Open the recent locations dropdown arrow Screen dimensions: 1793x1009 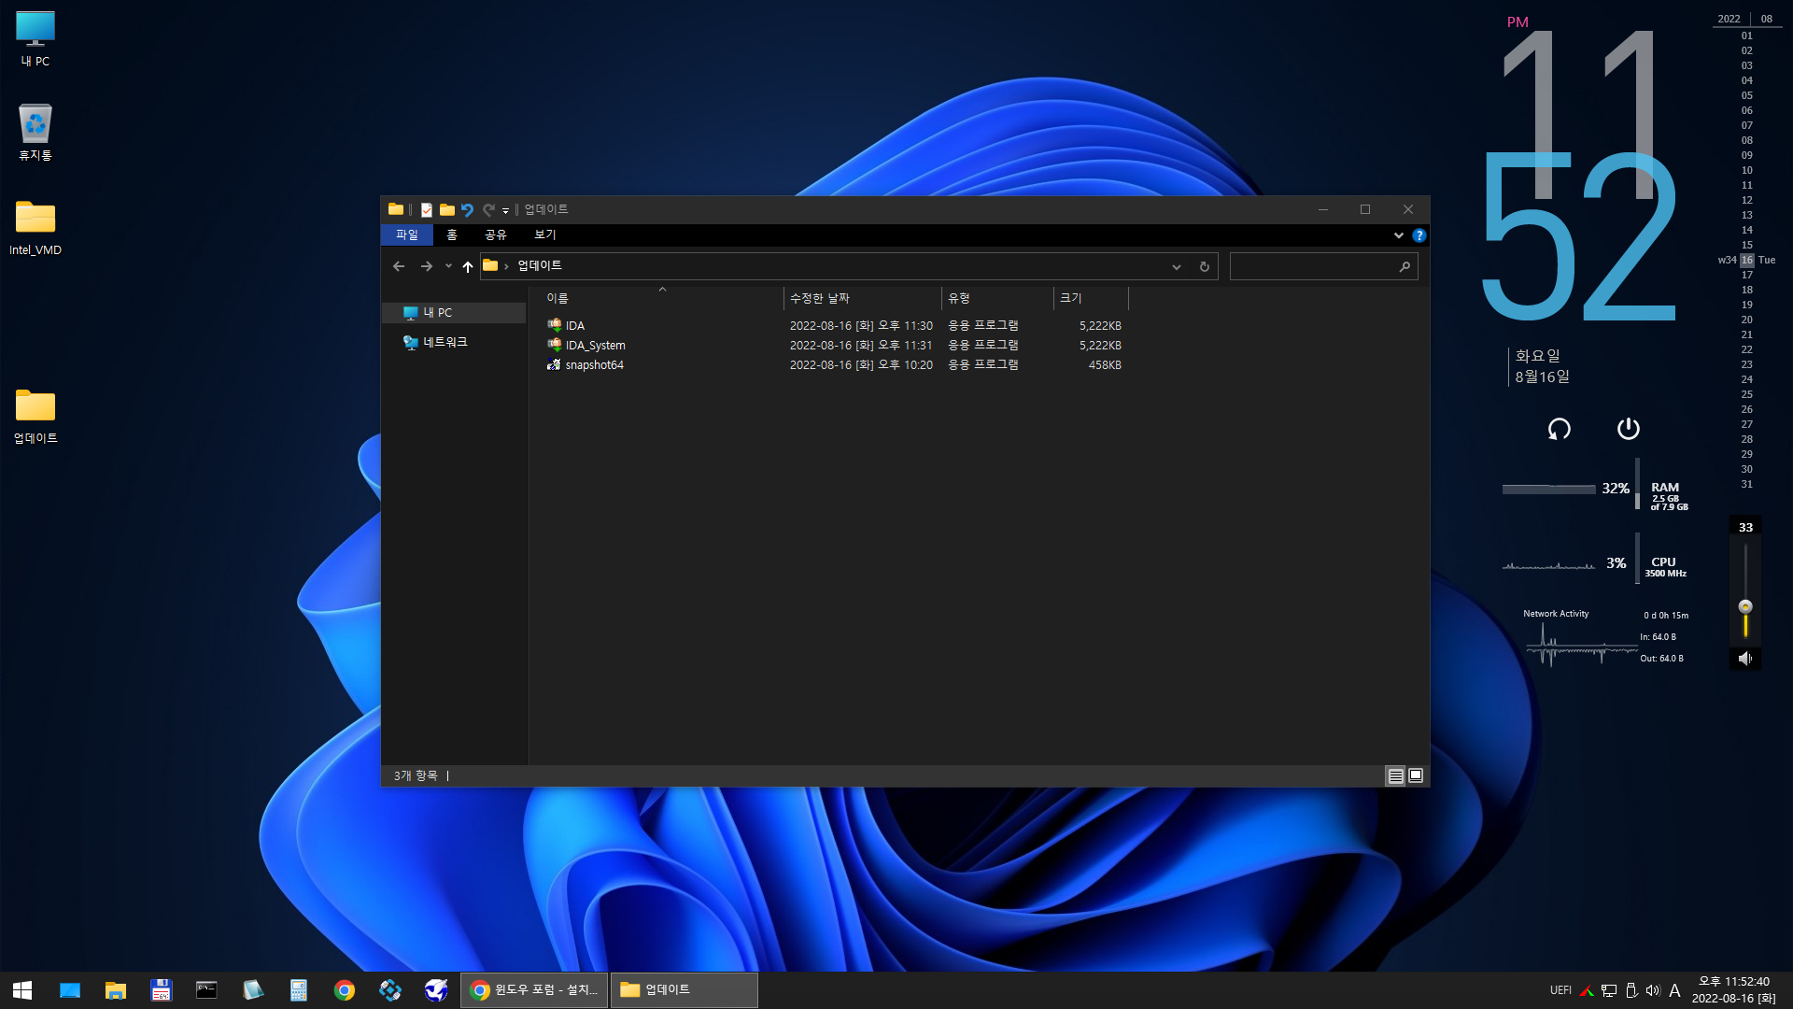[x=448, y=266]
